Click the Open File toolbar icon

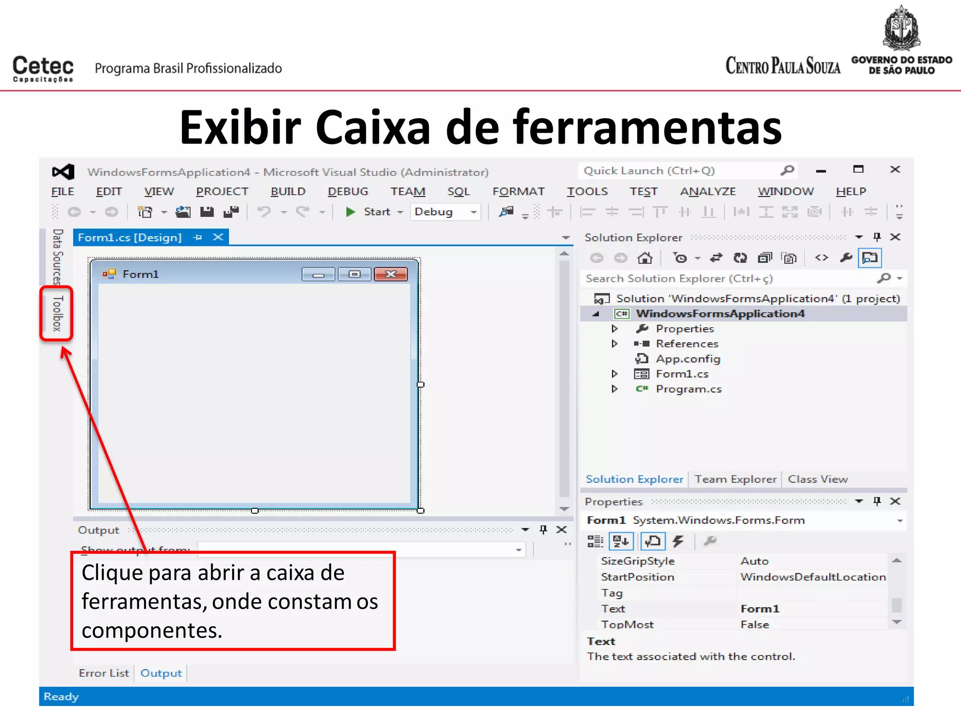click(183, 212)
